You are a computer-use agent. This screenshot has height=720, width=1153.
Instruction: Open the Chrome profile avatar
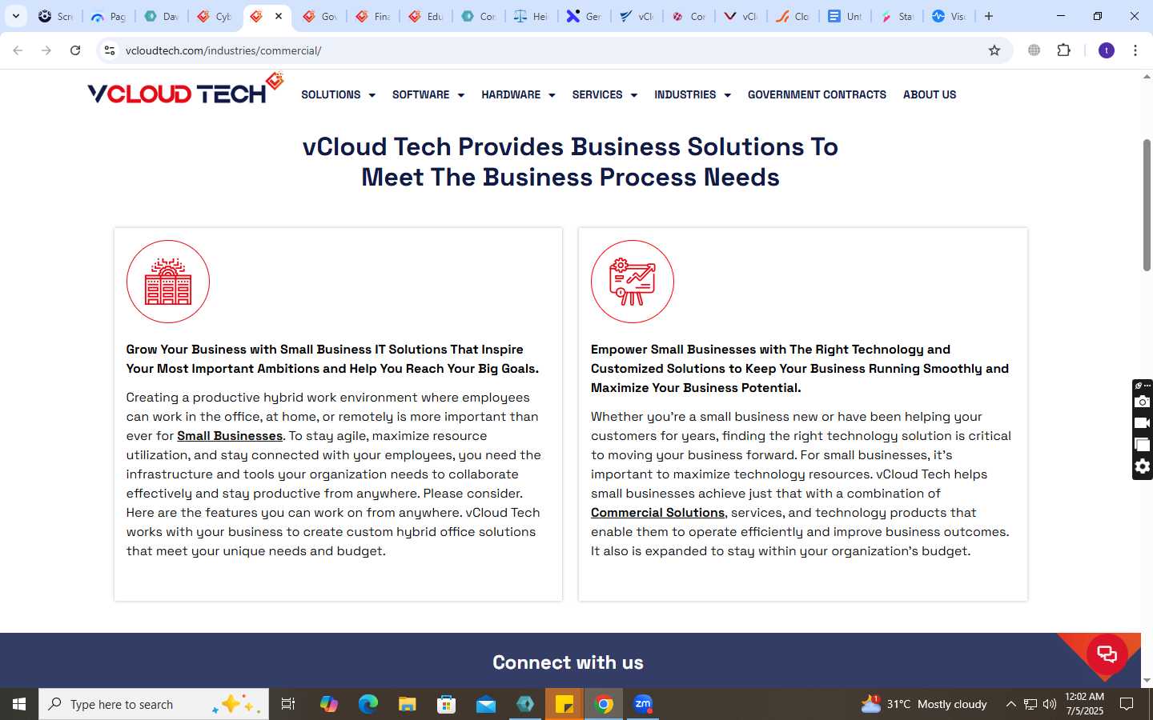click(1107, 50)
